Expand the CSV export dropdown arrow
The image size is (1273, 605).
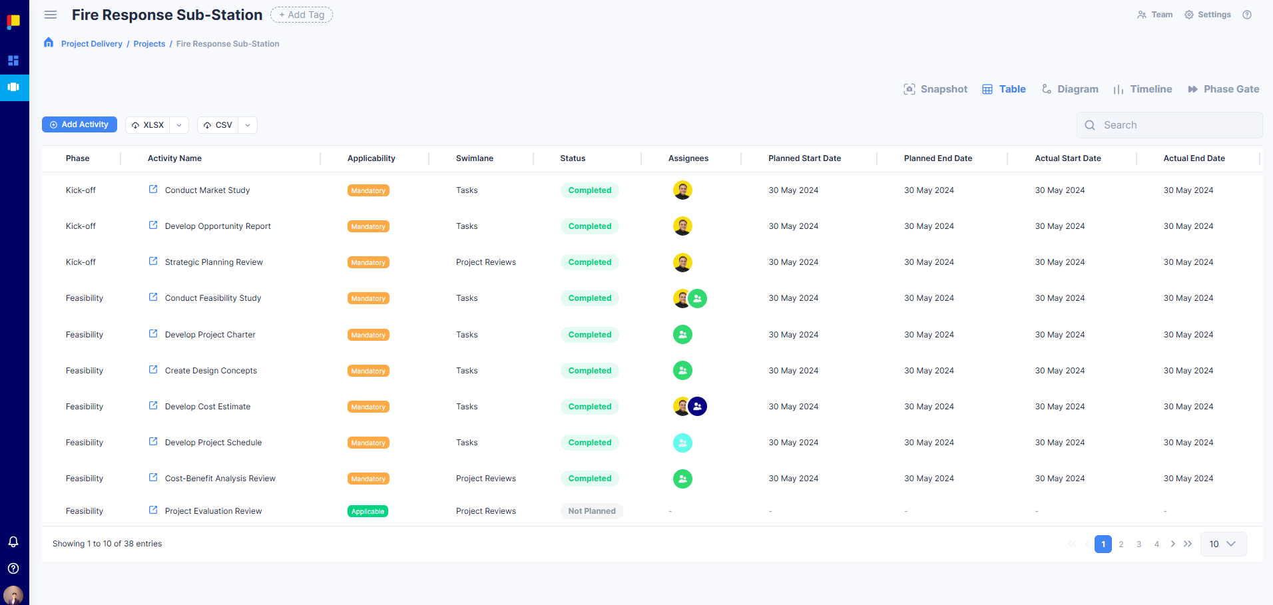[248, 125]
